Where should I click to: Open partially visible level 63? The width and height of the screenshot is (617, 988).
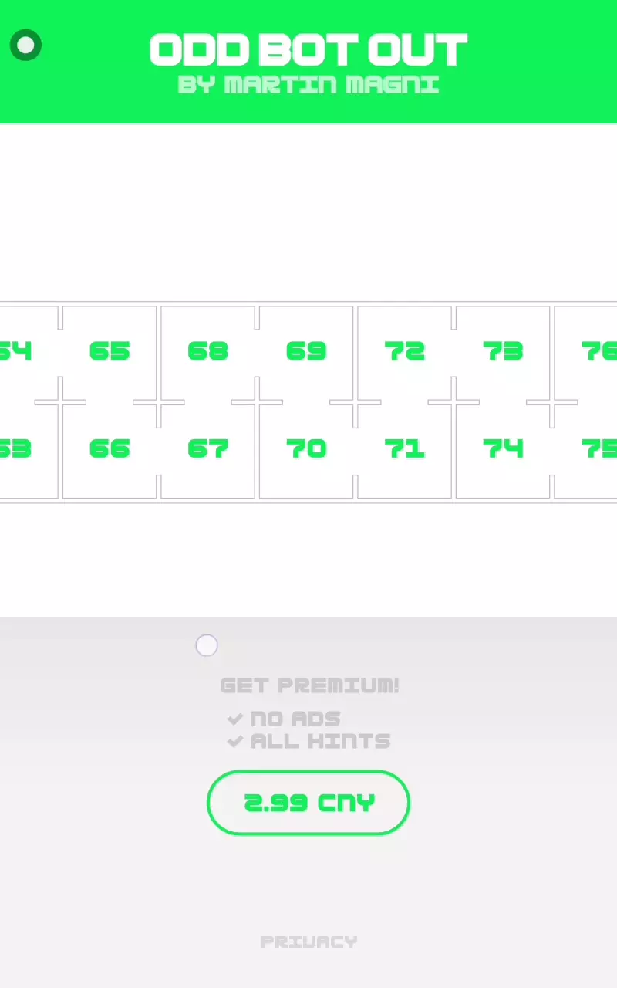pyautogui.click(x=15, y=449)
